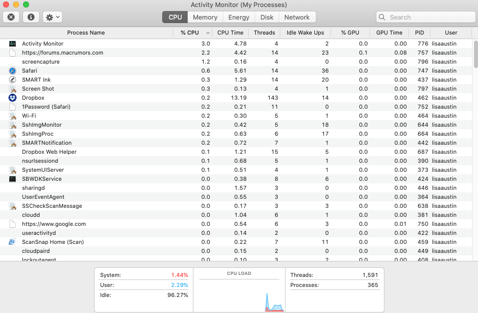Open the gear actions dropdown menu
This screenshot has width=478, height=313.
click(x=53, y=17)
